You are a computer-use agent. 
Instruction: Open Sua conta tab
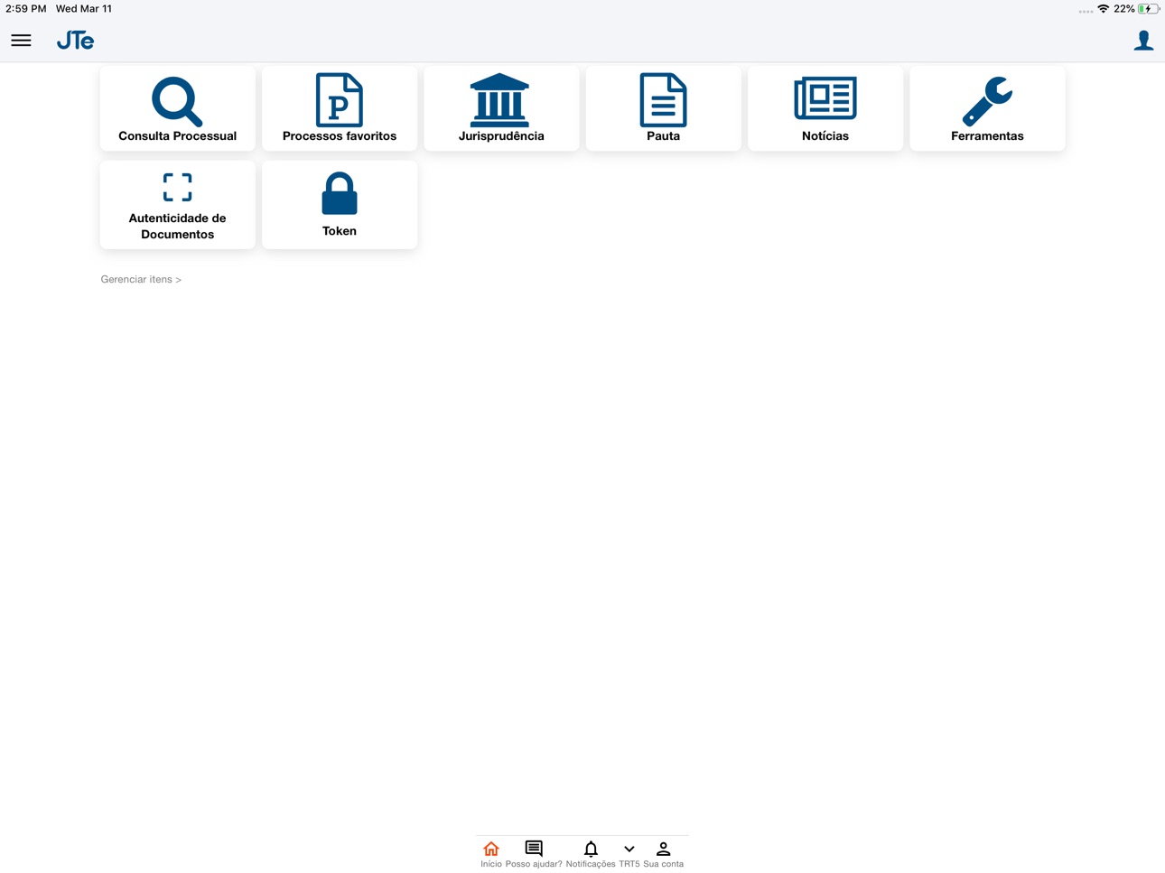click(x=663, y=854)
